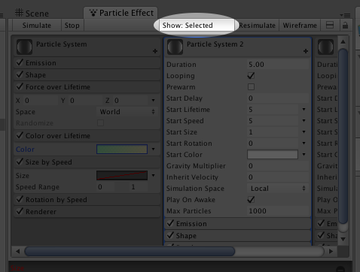The height and width of the screenshot is (272, 360).
Task: Click the Start Size value field
Action: click(273, 132)
